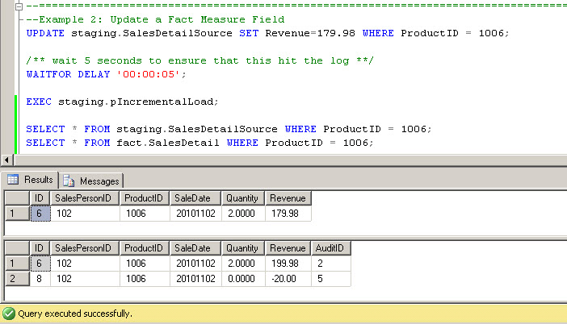The image size is (567, 324).
Task: Click the 199.98 Revenue cell
Action: tap(288, 263)
